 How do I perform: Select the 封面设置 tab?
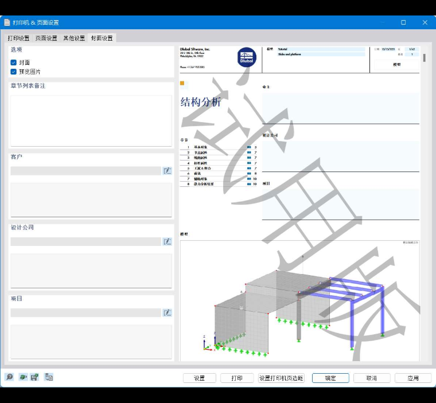pos(102,38)
